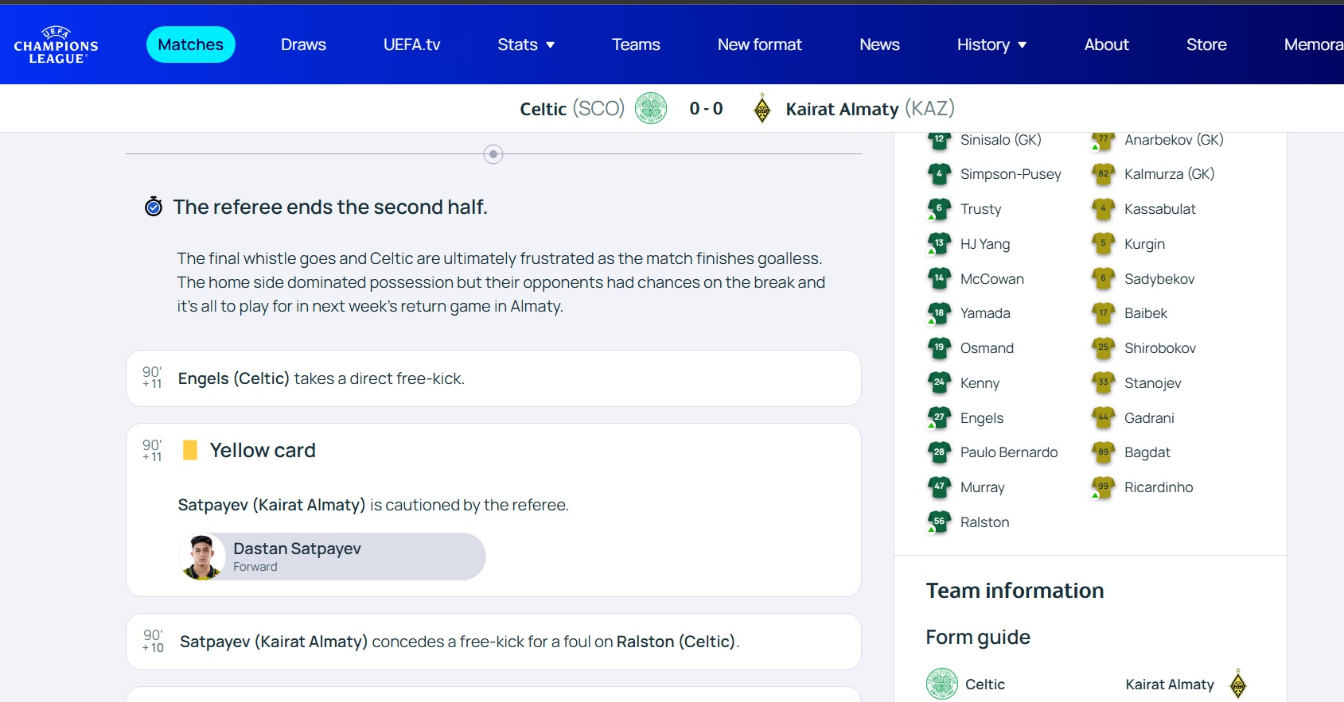
Task: Click Dastan Satpayev player photo
Action: click(202, 557)
